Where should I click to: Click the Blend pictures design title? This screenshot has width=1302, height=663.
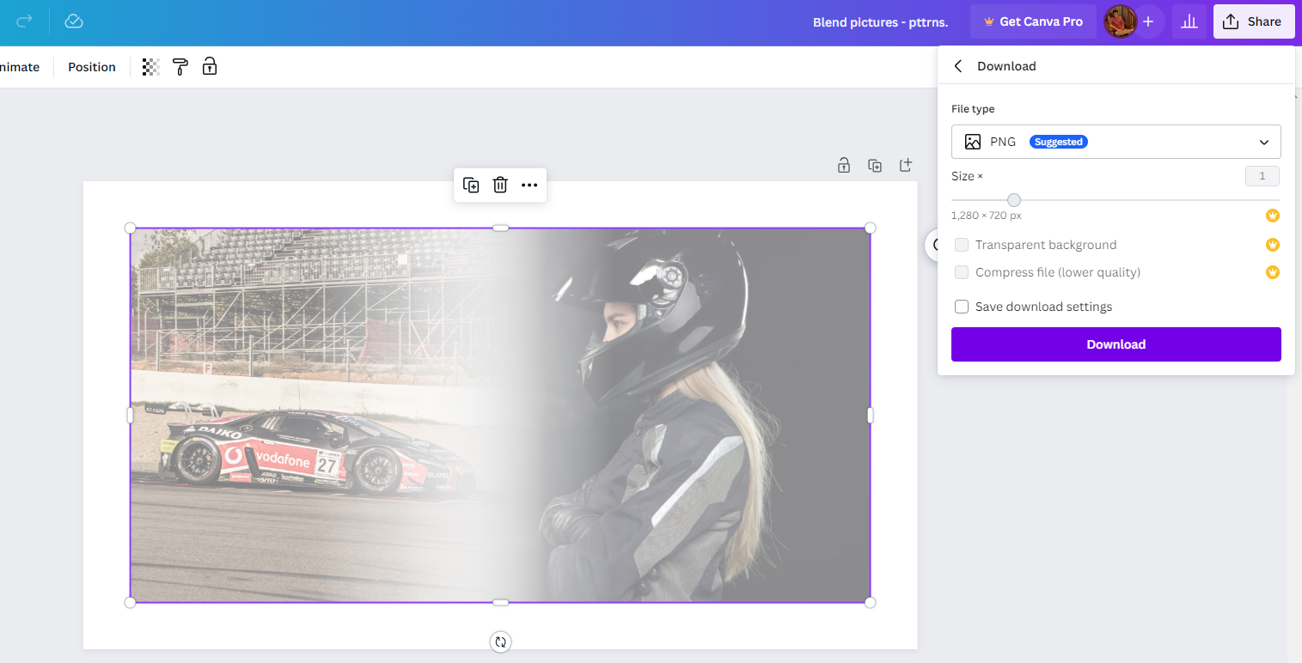880,22
